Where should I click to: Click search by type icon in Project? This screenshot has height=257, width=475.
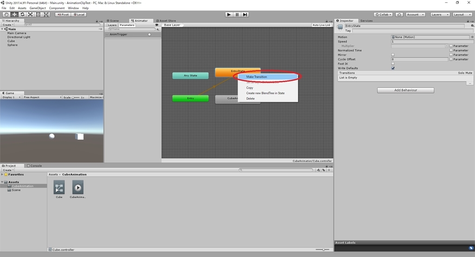pyautogui.click(x=318, y=170)
